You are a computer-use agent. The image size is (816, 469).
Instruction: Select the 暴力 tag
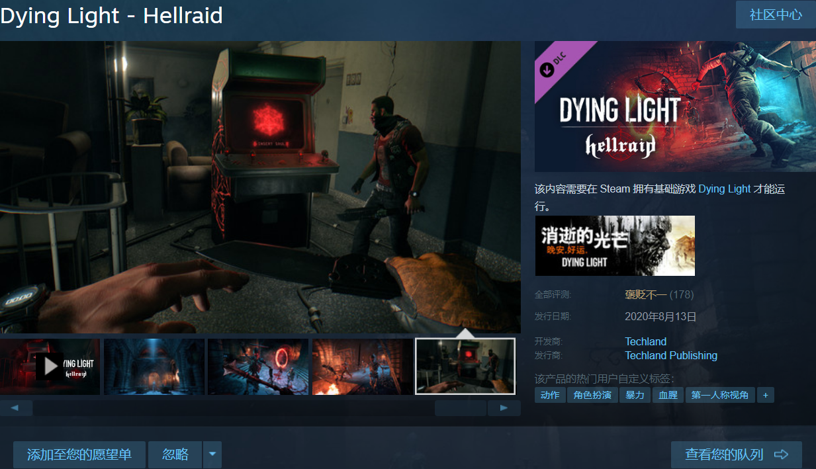(x=635, y=395)
